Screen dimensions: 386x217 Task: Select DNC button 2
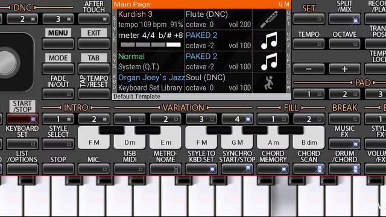(22, 19)
